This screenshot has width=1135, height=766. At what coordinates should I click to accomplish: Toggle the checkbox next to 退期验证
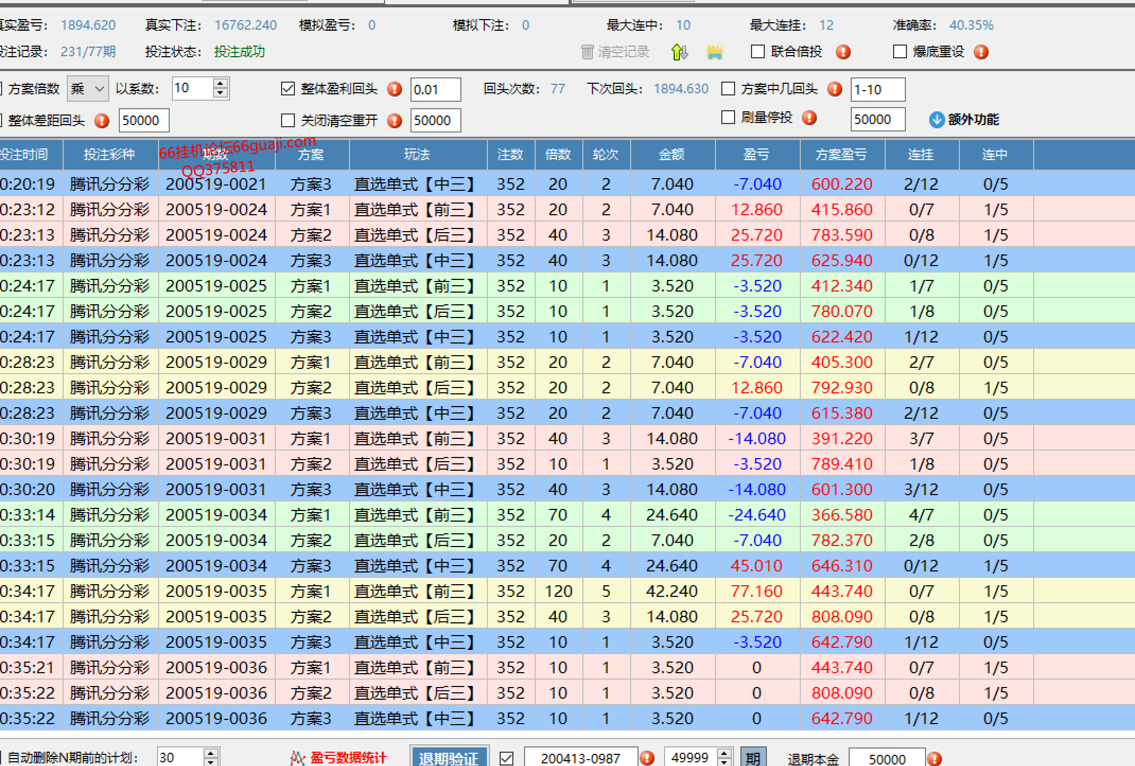[507, 758]
